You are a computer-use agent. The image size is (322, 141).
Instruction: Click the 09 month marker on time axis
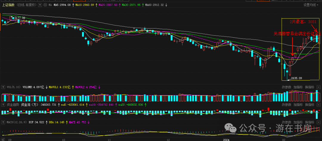(x=10, y=140)
